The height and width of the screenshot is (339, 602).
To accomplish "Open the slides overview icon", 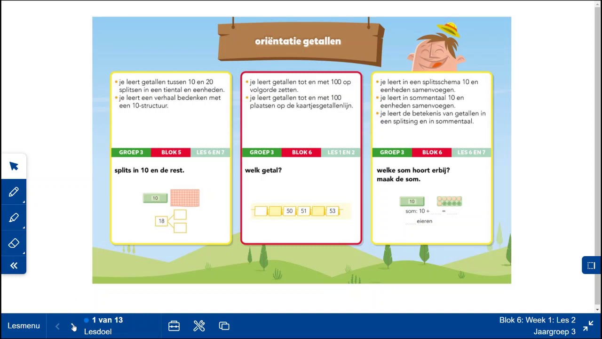I will click(x=224, y=326).
